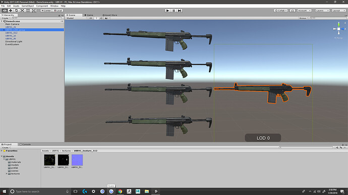Open the GameObject menu
This screenshot has width=348, height=195.
(x=28, y=6)
